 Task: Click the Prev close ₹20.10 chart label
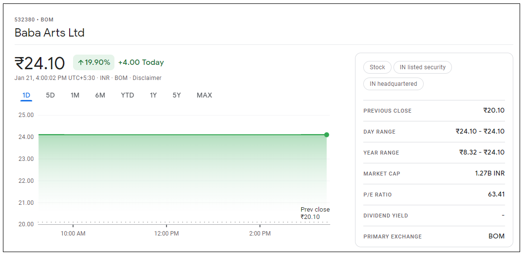(x=315, y=213)
